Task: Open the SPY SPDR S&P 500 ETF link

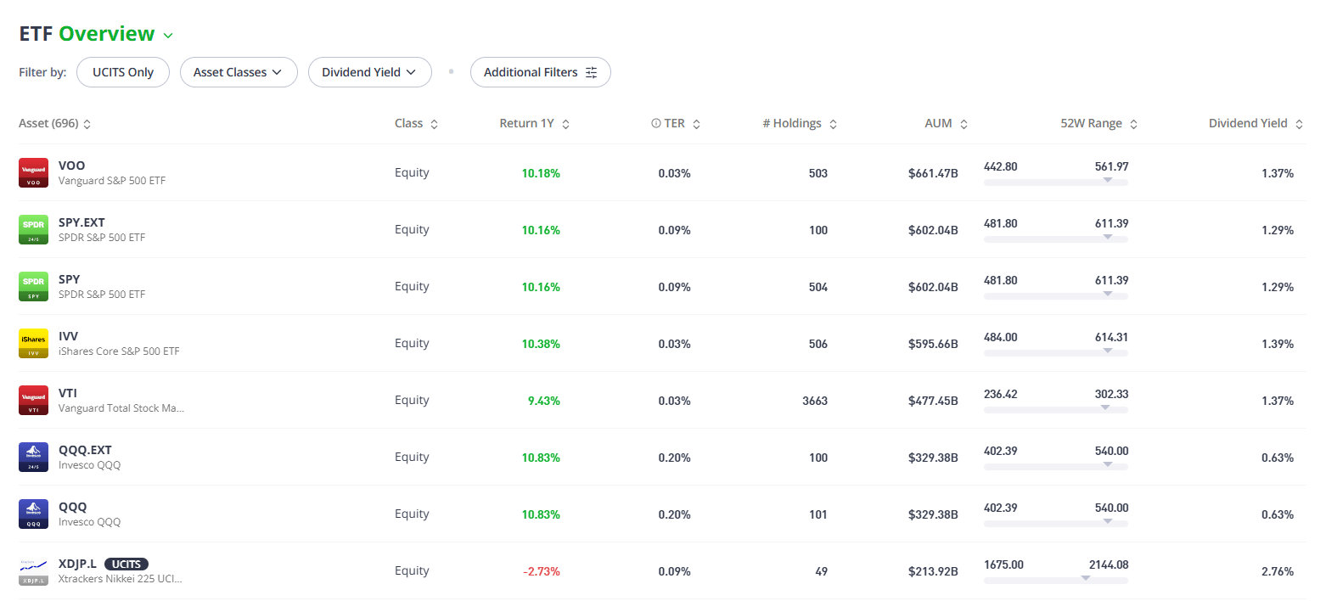Action: [x=101, y=286]
